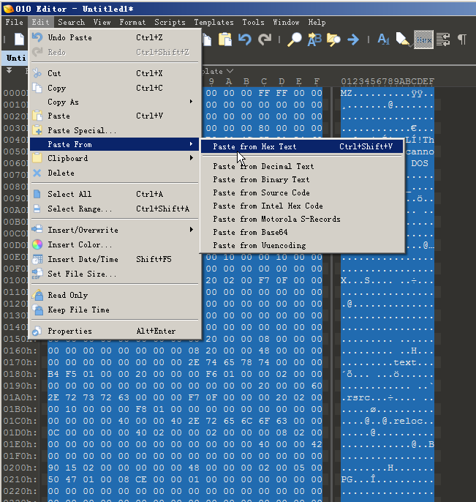The width and height of the screenshot is (476, 502).
Task: Open Find with magnifying glass icon
Action: tap(294, 40)
